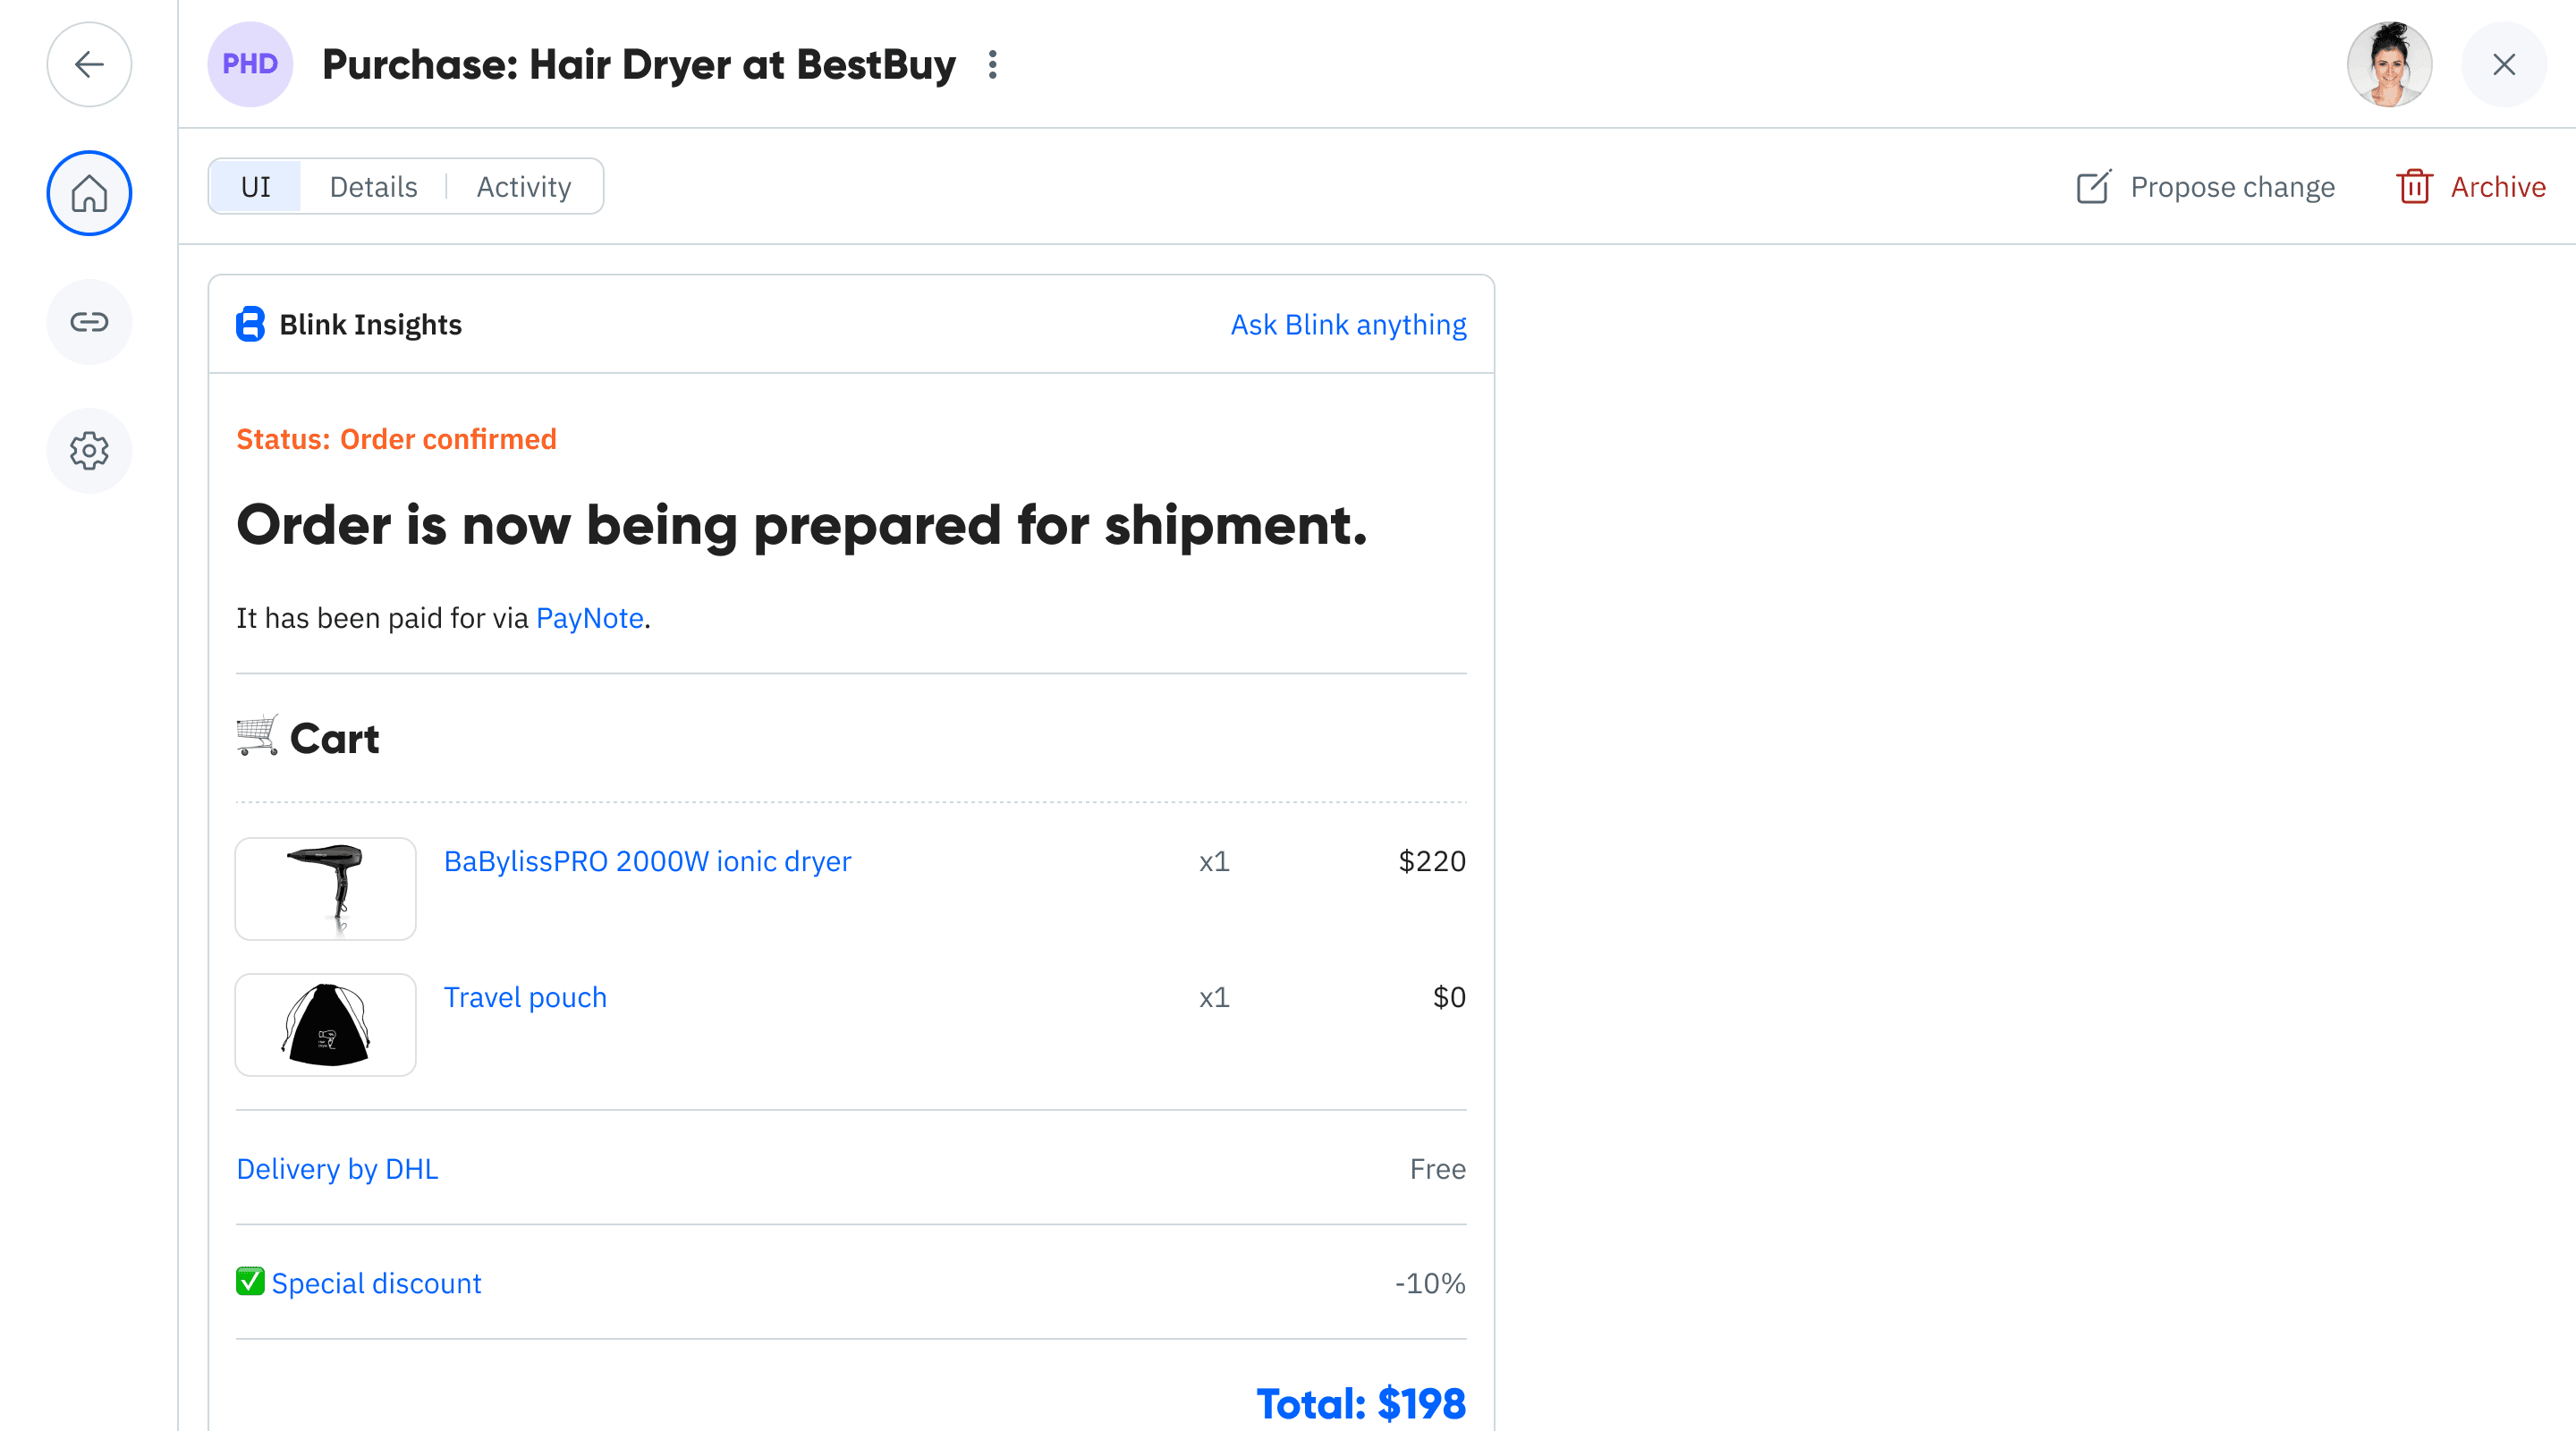
Task: Click the Travel pouch thumbnail image
Action: coord(325,1024)
